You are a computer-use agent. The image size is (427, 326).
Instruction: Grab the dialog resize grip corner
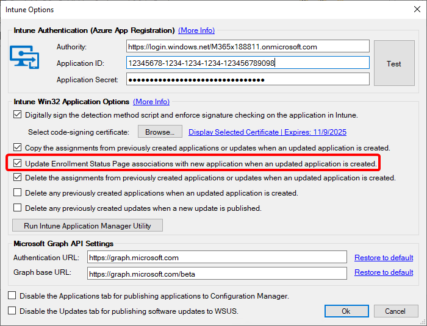pos(423,322)
